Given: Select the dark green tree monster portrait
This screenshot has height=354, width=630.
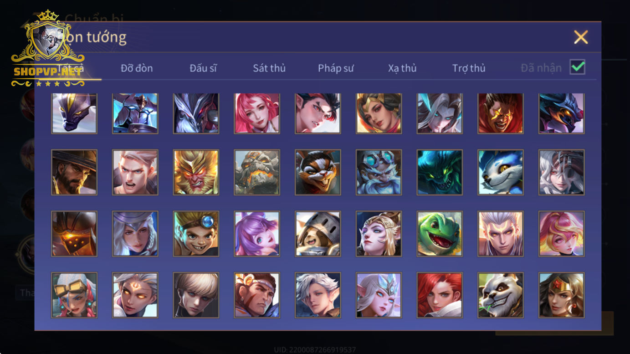Looking at the screenshot, I should point(440,172).
